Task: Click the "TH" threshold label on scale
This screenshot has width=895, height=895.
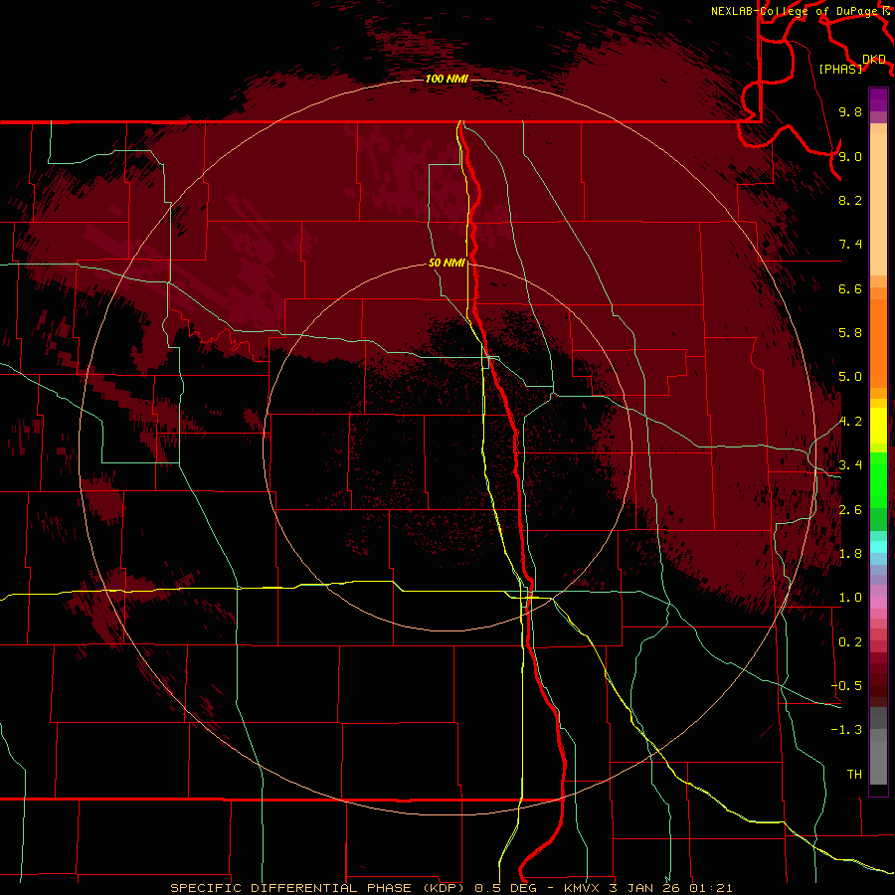Action: click(854, 775)
